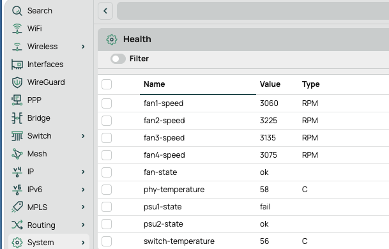The width and height of the screenshot is (389, 249).
Task: Click the gray bar next to back button
Action: coord(253,11)
